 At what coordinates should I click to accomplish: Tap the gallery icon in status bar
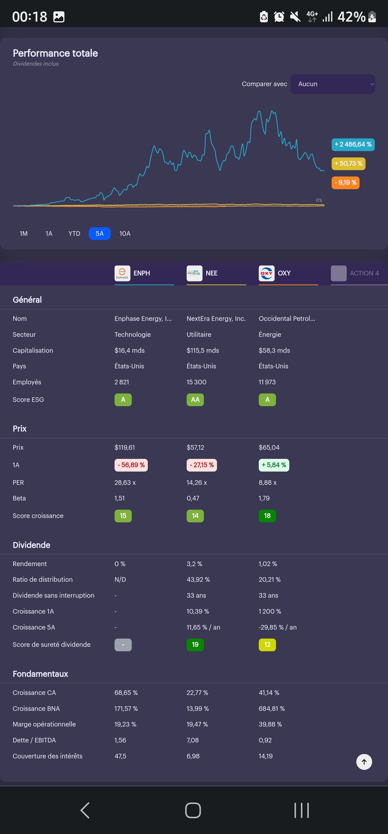point(59,17)
